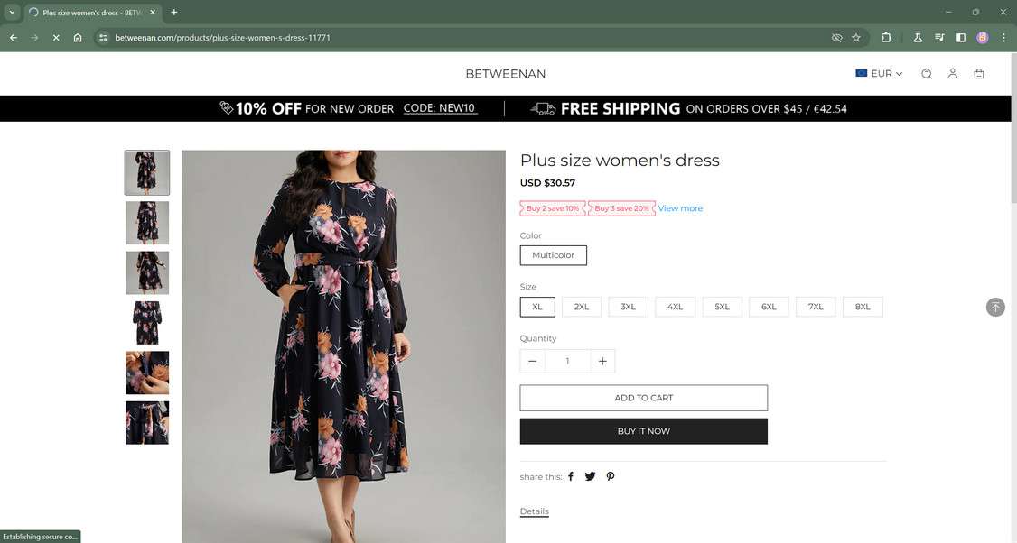Click the scroll-to-top arrow button

coord(995,307)
